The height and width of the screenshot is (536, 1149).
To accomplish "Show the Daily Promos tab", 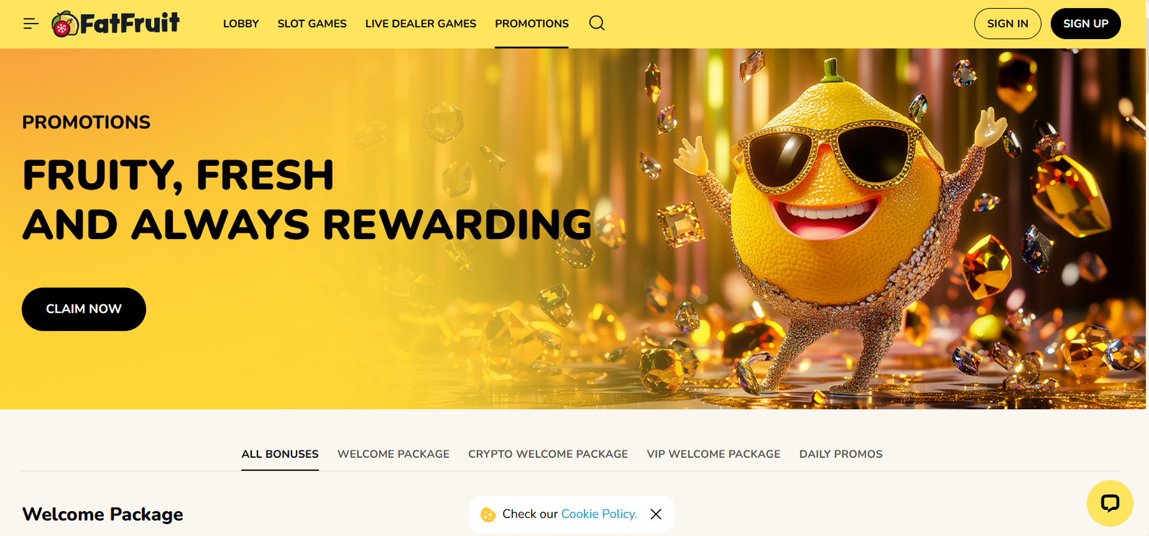I will [x=841, y=454].
